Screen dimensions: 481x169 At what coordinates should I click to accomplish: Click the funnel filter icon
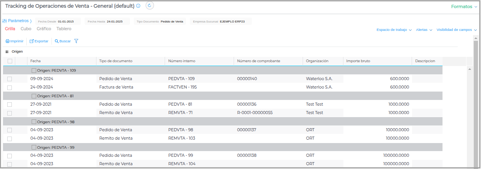tap(76, 41)
